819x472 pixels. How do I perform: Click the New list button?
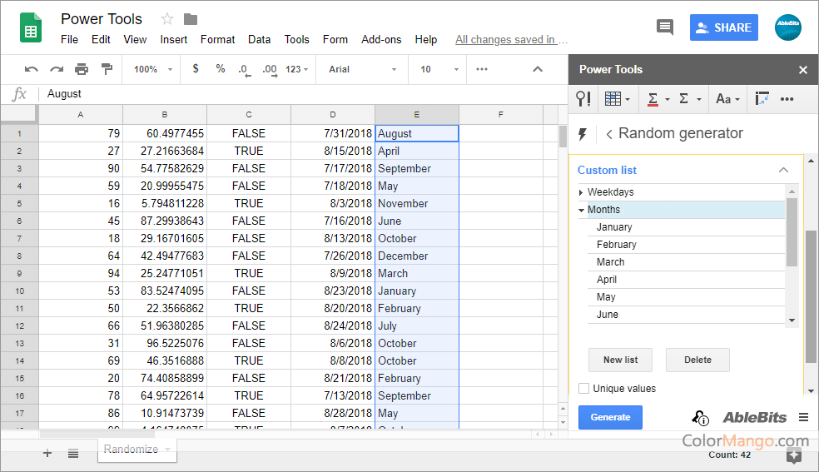tap(620, 360)
